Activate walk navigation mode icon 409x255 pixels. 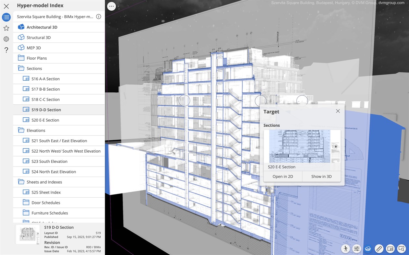point(345,249)
